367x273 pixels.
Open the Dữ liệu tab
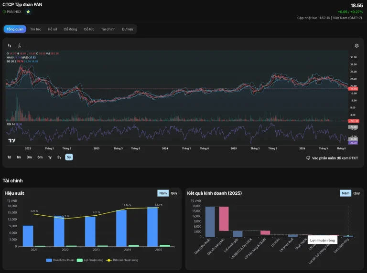pos(127,29)
